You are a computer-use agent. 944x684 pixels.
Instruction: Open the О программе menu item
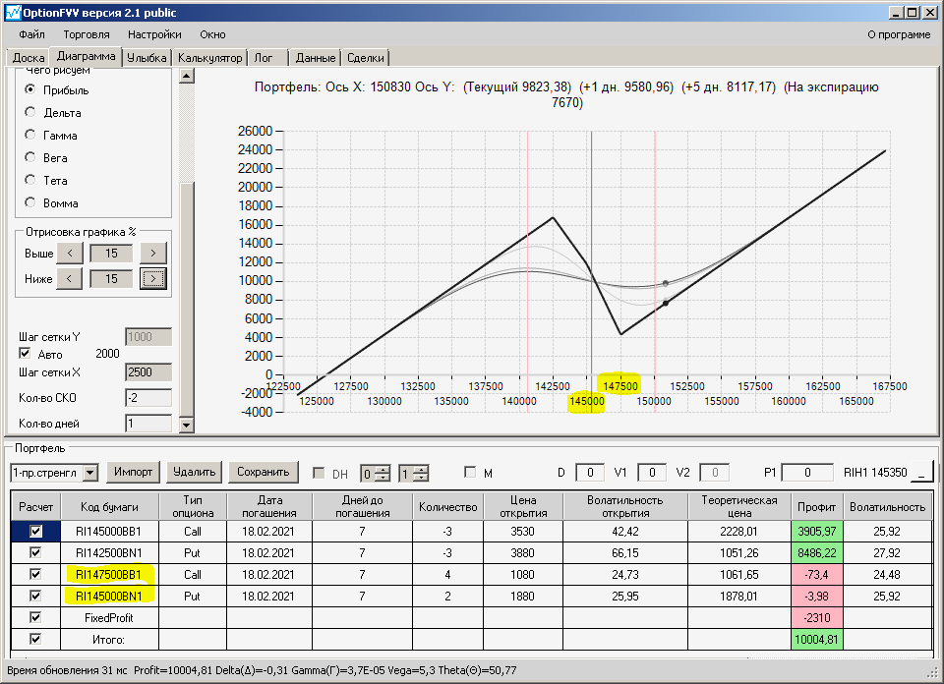(899, 34)
